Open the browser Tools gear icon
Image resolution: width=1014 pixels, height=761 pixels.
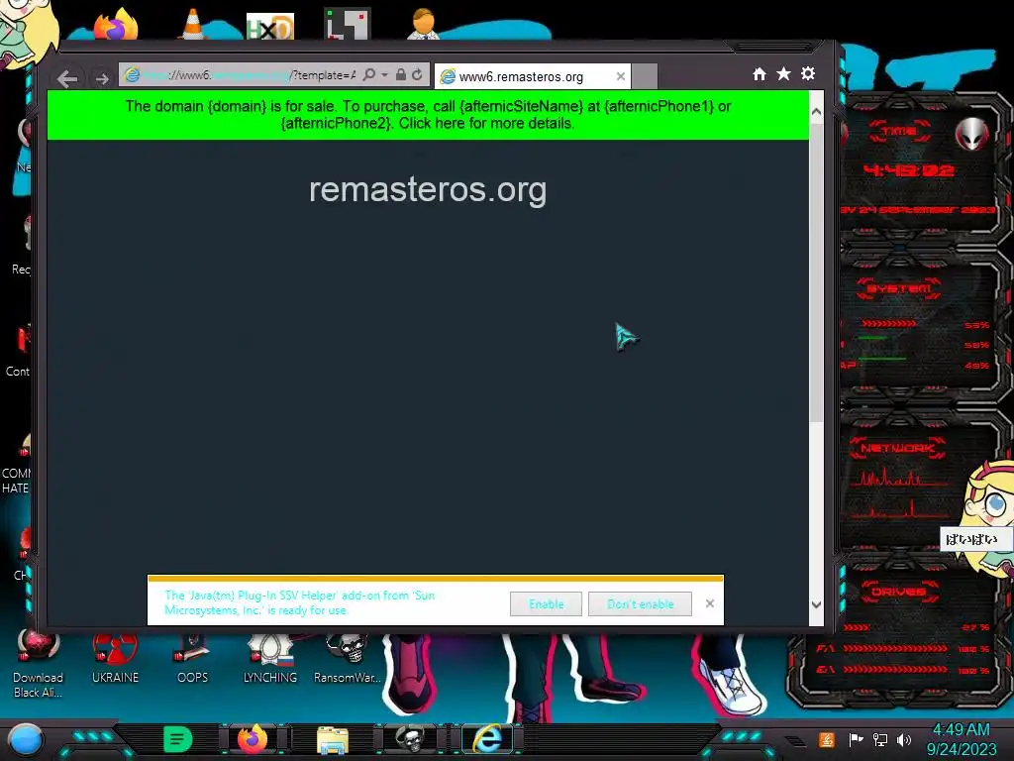tap(808, 73)
